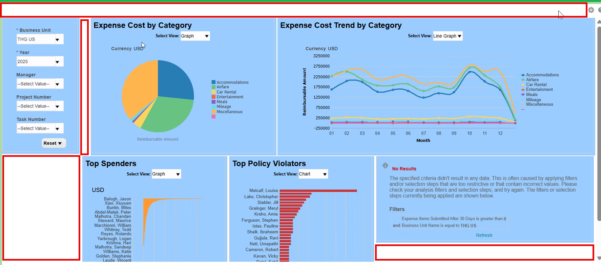Change Expense Cost Trend Line Graph dropdown

448,36
